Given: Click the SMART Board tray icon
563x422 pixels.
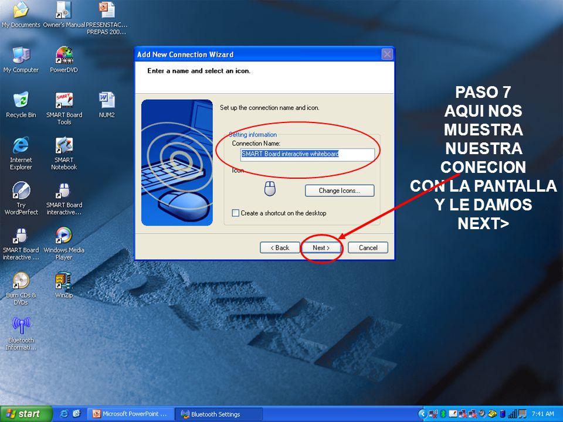Looking at the screenshot, I should (453, 414).
